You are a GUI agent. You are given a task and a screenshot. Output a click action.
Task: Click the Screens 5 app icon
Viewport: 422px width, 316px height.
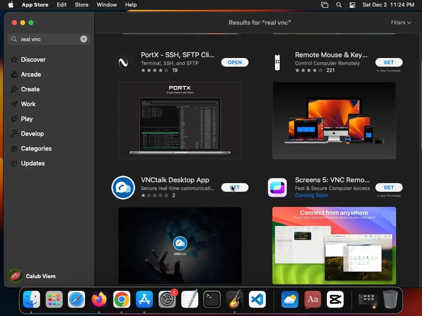pyautogui.click(x=277, y=188)
